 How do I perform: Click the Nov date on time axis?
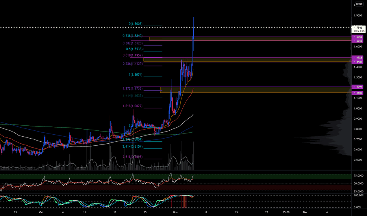point(175,212)
